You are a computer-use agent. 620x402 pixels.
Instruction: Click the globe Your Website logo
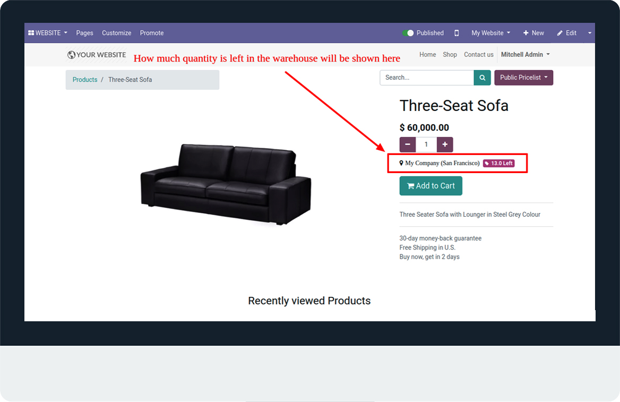[x=97, y=55]
